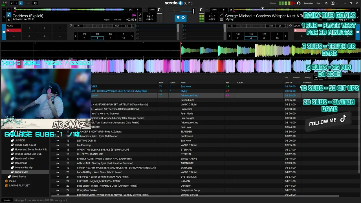Play Careless Whisper on deck 2
361x203 pixels.
224,10
